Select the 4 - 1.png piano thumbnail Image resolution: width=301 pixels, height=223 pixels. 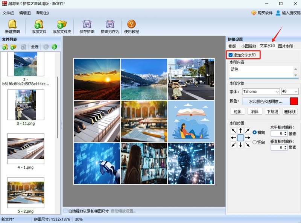(26, 149)
